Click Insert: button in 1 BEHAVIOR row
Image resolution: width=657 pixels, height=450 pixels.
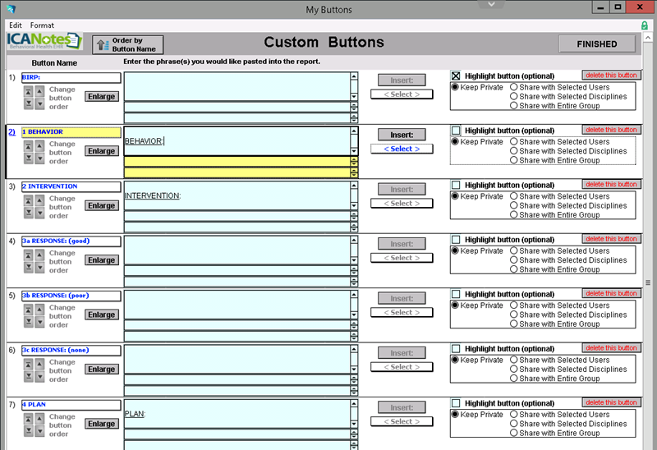[402, 135]
